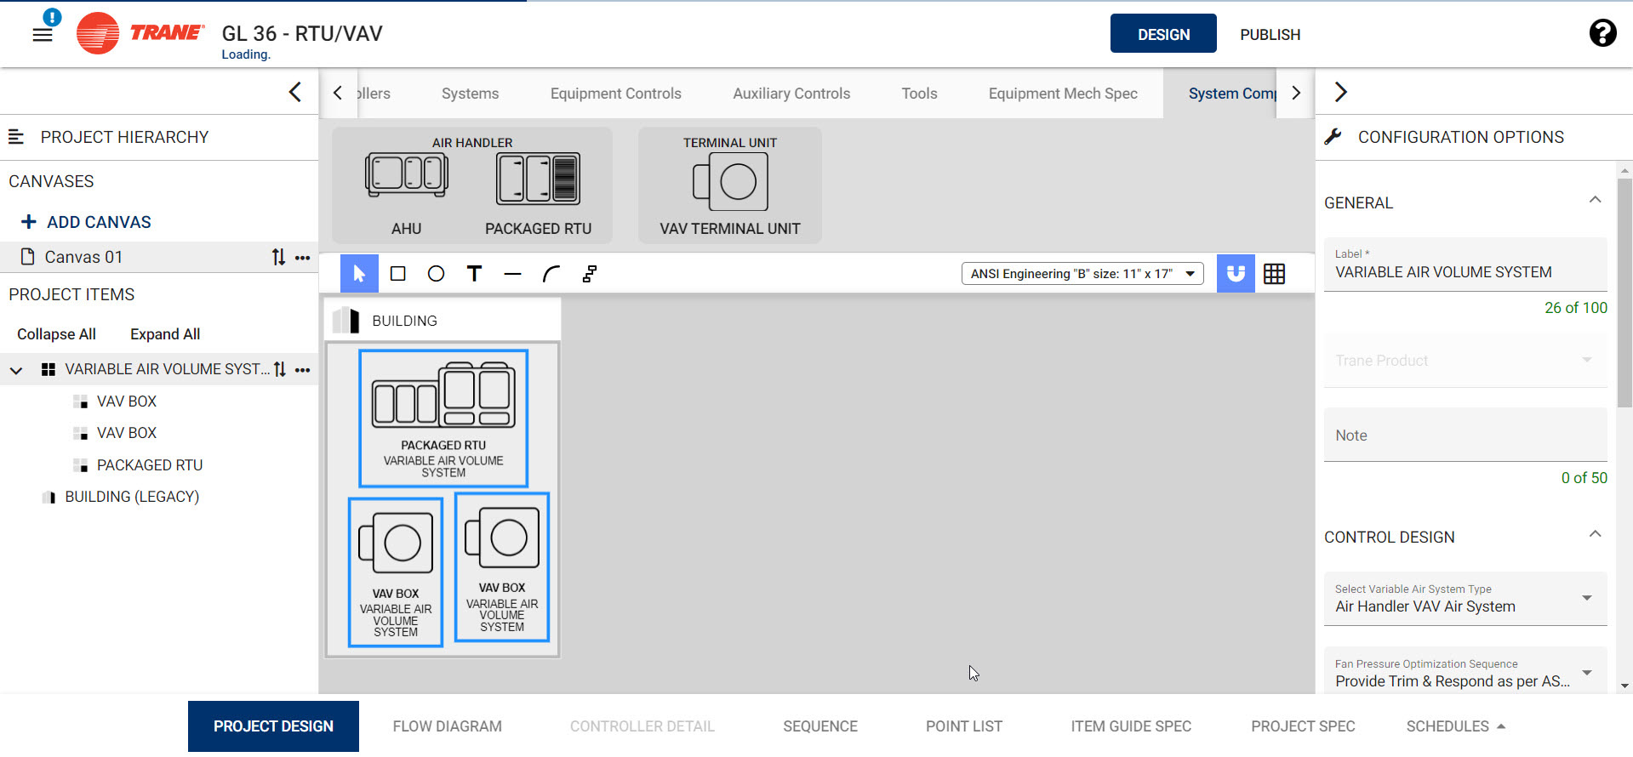
Task: Open the hamburger main menu
Action: [x=43, y=35]
